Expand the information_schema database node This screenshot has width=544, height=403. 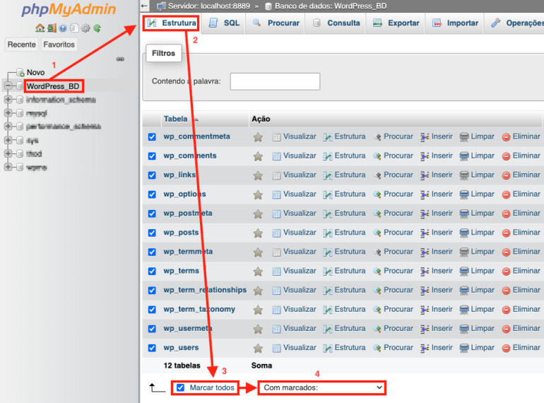(8, 100)
